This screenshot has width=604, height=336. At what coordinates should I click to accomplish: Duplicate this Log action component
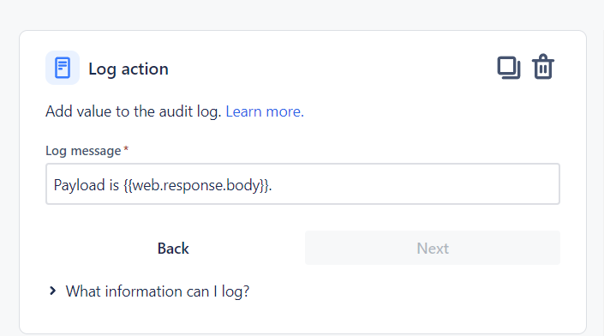click(509, 68)
